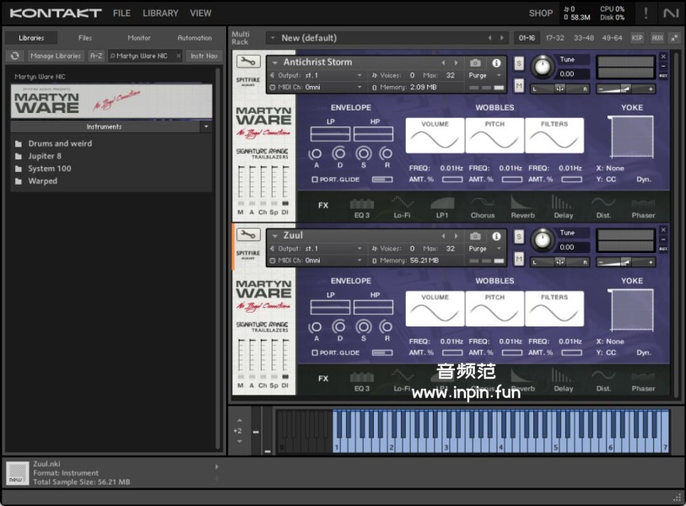Click the Tune knob on Antichrist Storm

point(541,65)
